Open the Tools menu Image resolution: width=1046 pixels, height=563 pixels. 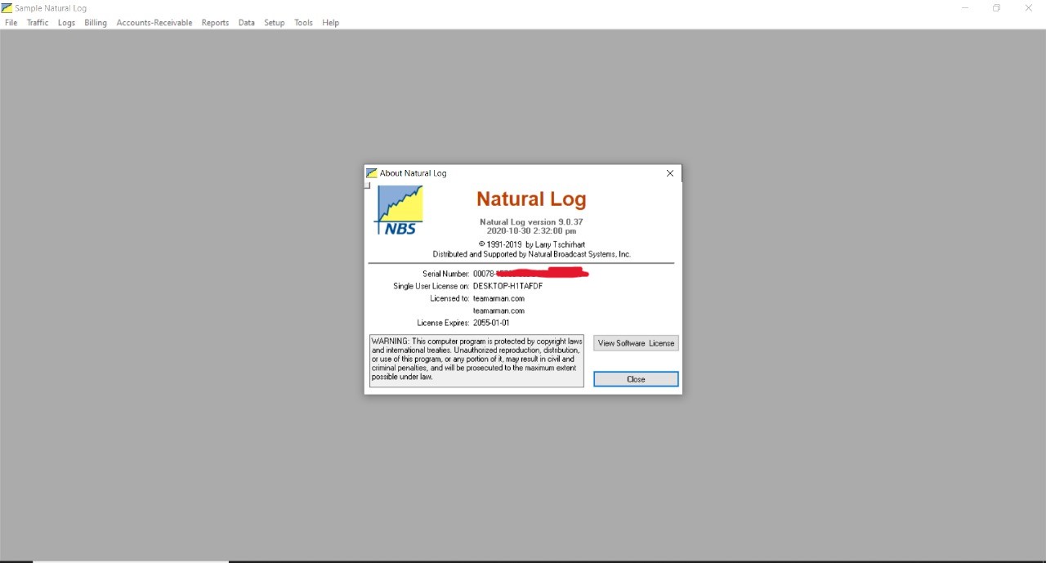303,23
